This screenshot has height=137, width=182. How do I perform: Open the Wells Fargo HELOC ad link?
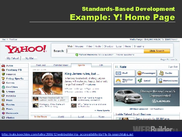(x=154, y=39)
